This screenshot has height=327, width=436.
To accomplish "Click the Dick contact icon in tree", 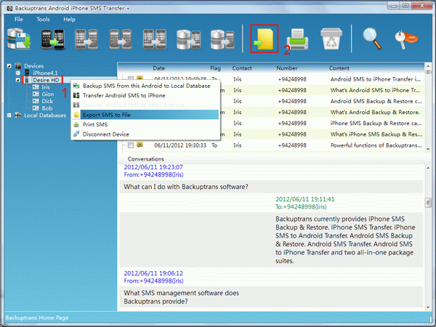I will pos(36,101).
